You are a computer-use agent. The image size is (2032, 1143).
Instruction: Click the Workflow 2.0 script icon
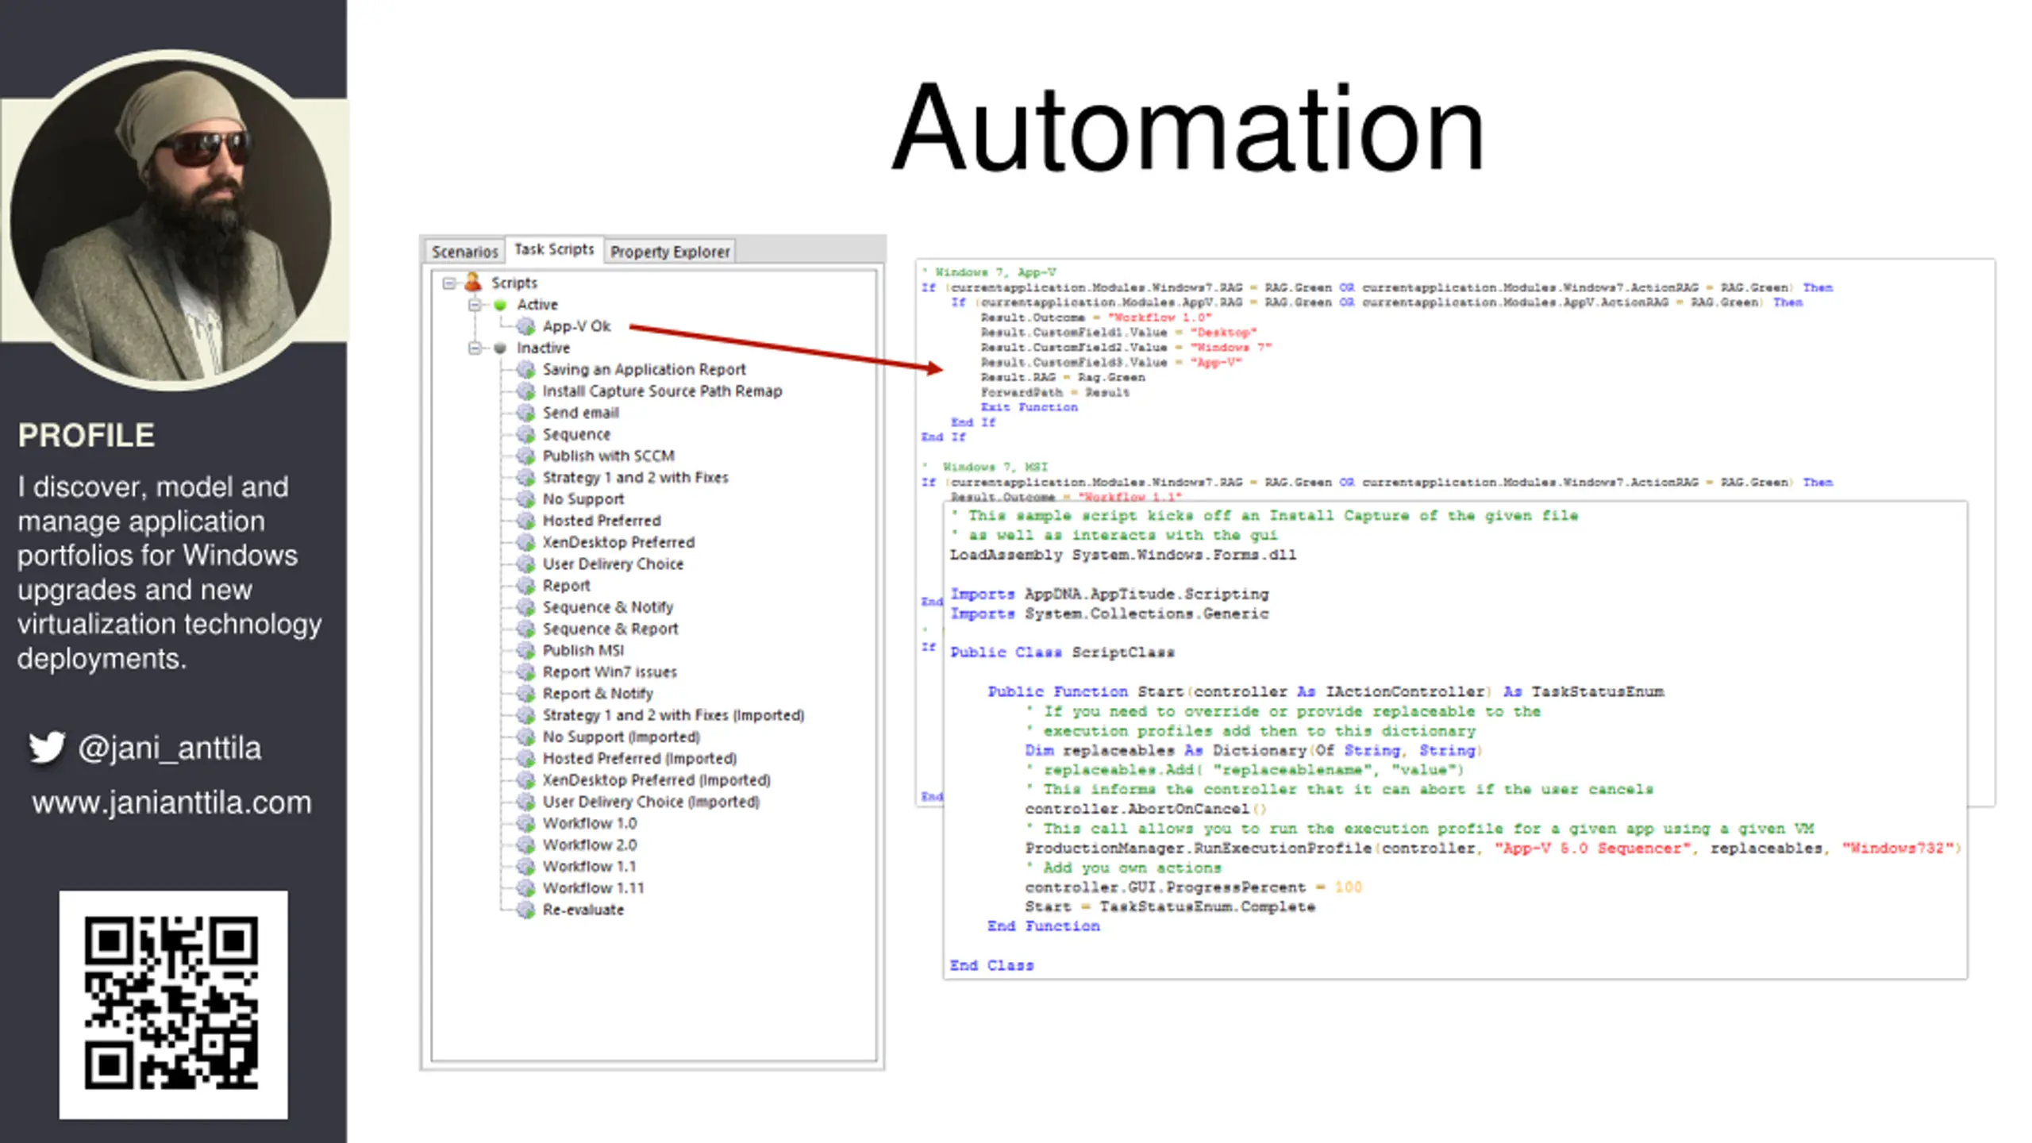[525, 845]
